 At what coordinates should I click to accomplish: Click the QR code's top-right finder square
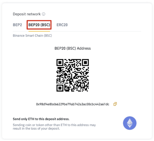(x=86, y=62)
